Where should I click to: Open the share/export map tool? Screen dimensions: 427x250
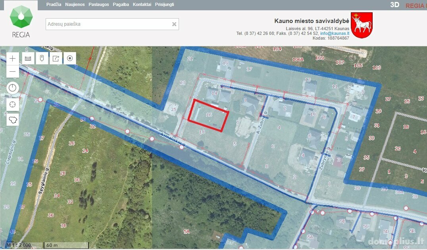tap(56, 58)
